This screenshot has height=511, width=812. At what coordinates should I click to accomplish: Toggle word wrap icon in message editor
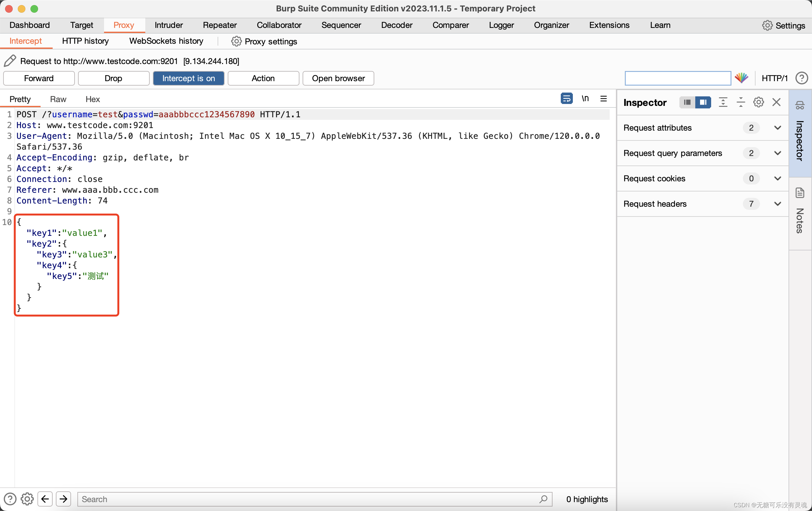[x=566, y=98]
